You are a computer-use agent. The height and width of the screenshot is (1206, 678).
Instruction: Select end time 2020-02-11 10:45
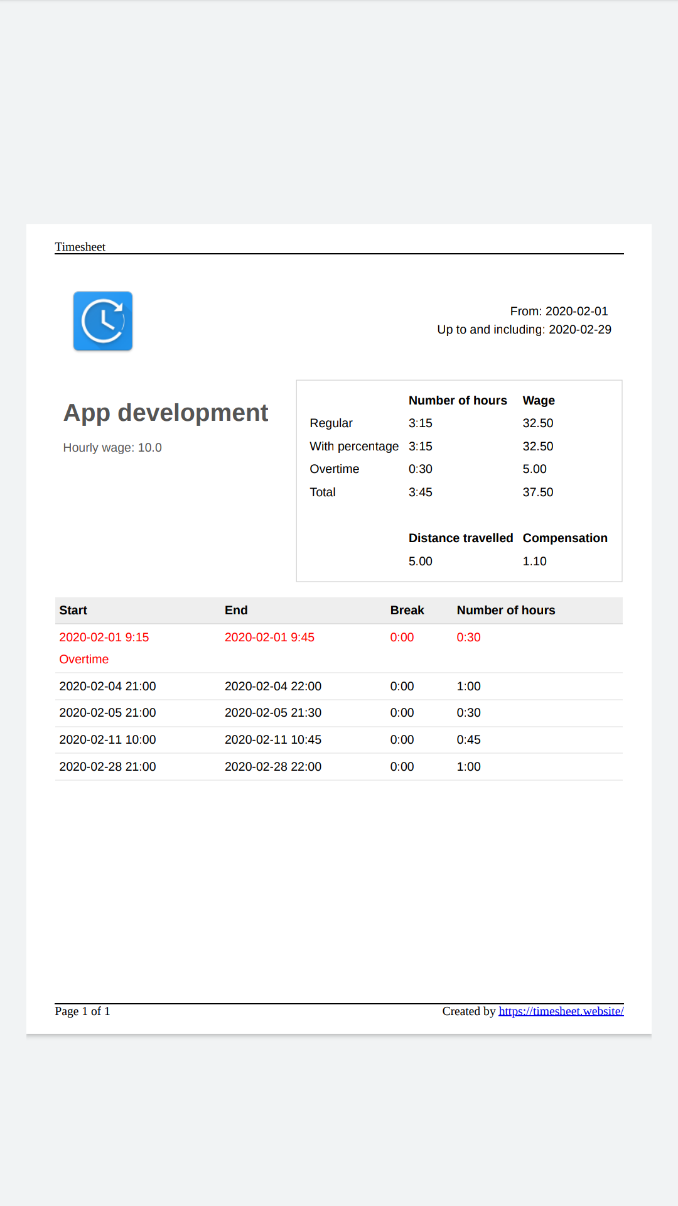click(273, 739)
